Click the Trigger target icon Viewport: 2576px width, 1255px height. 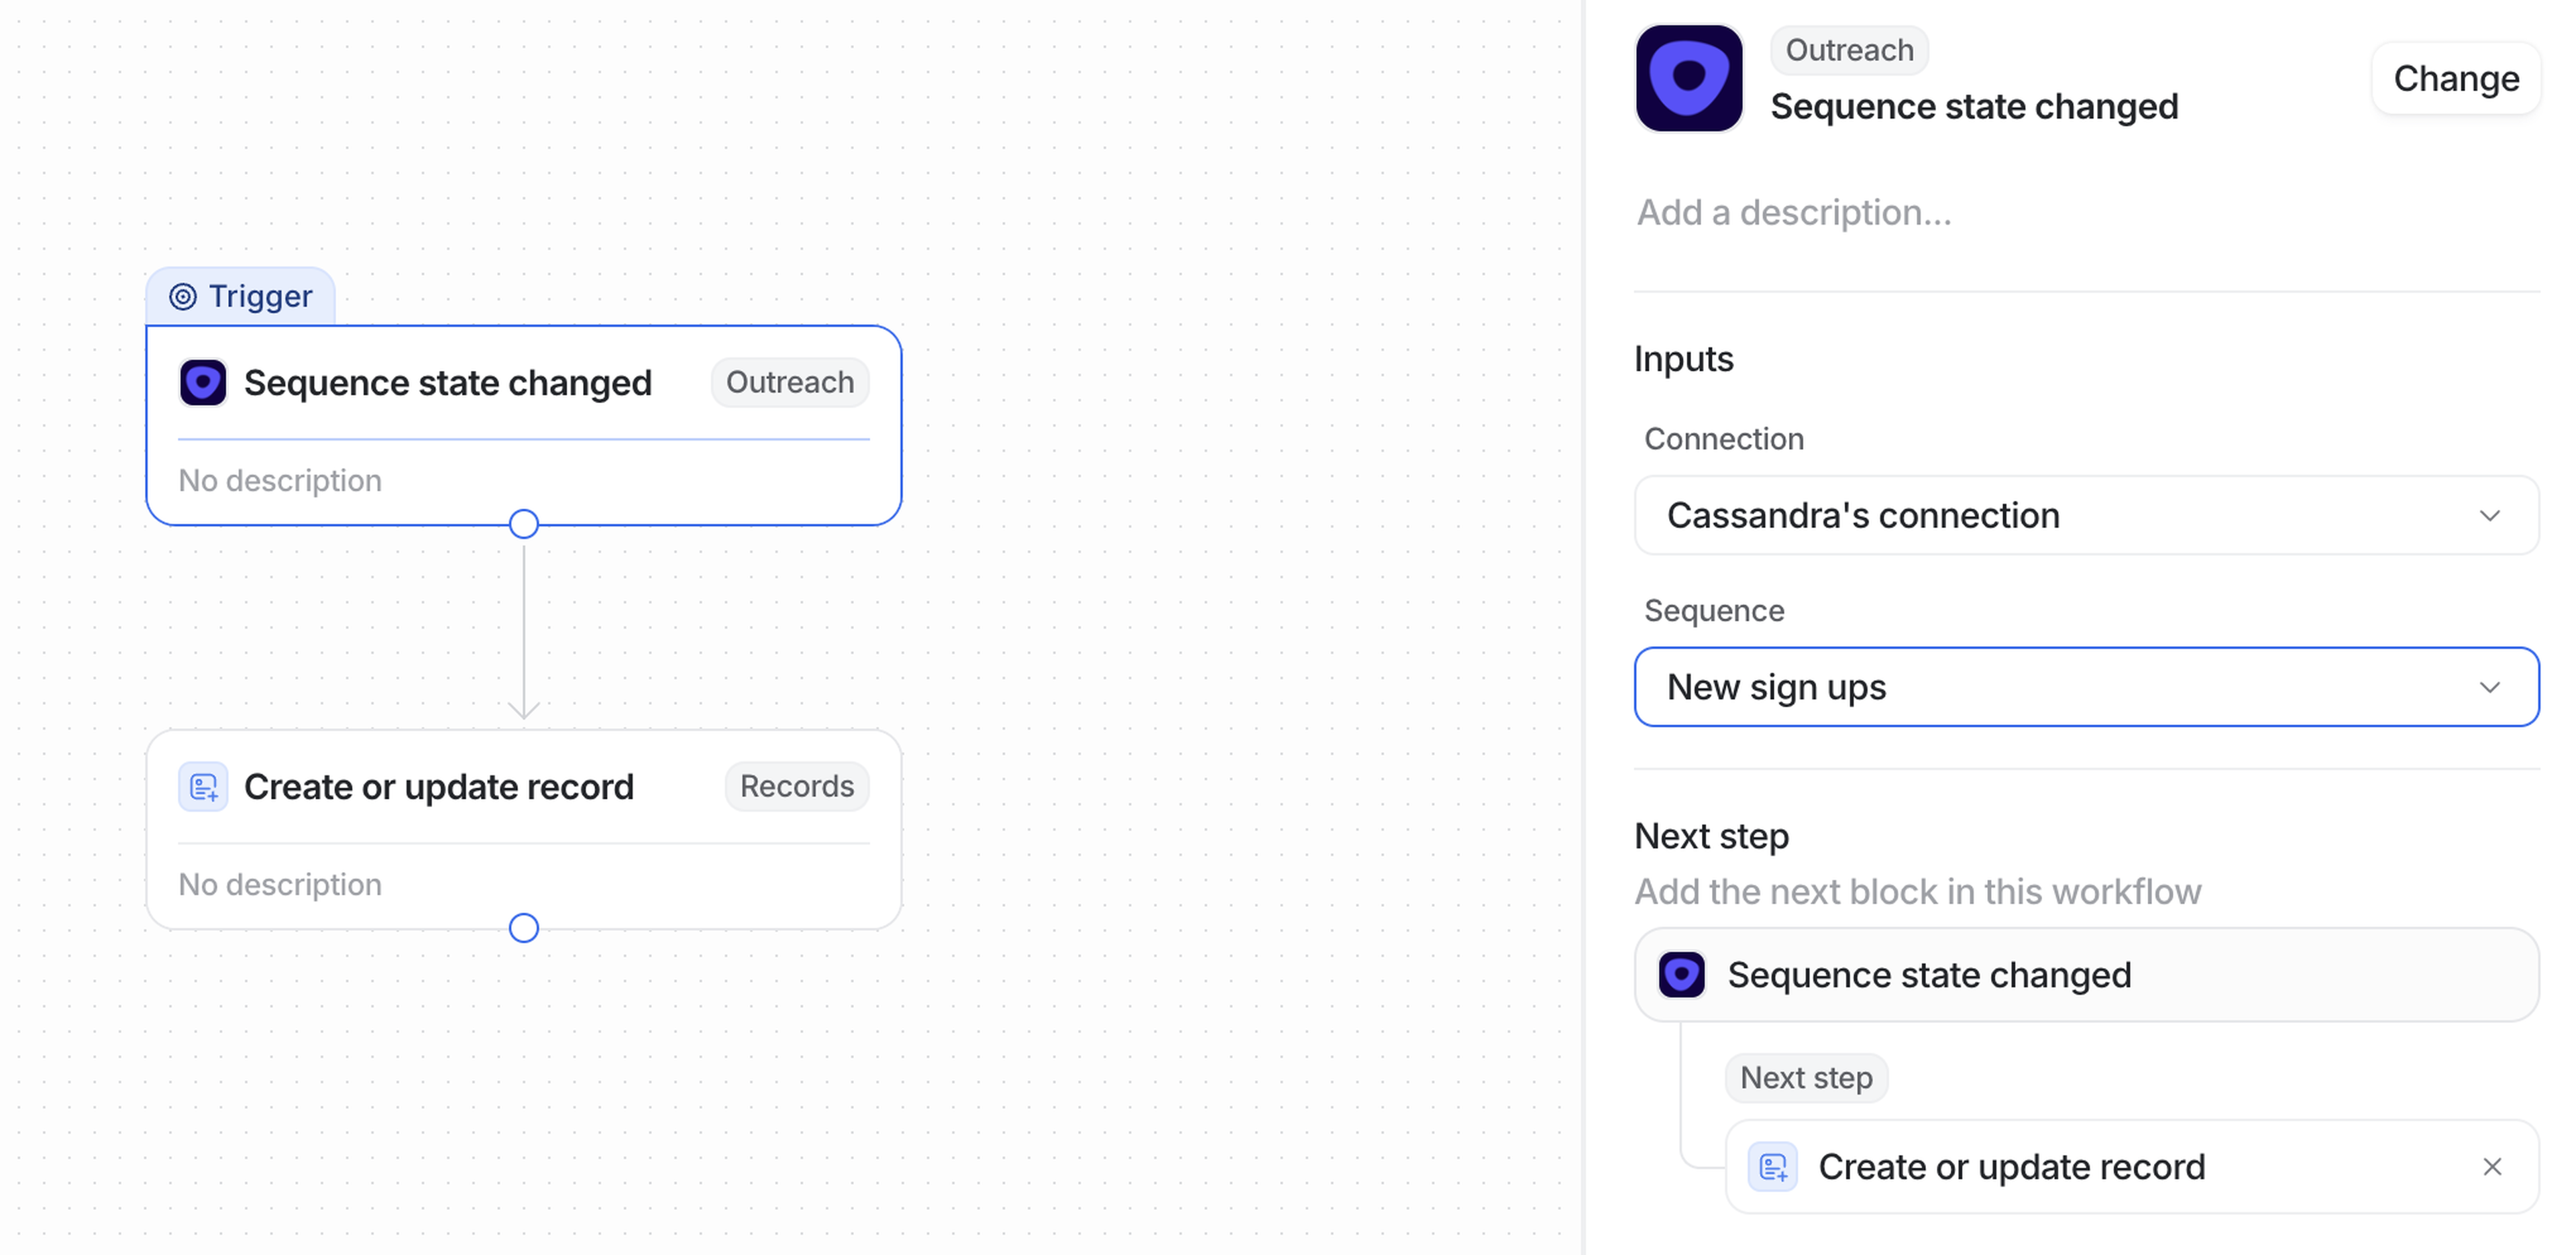182,296
